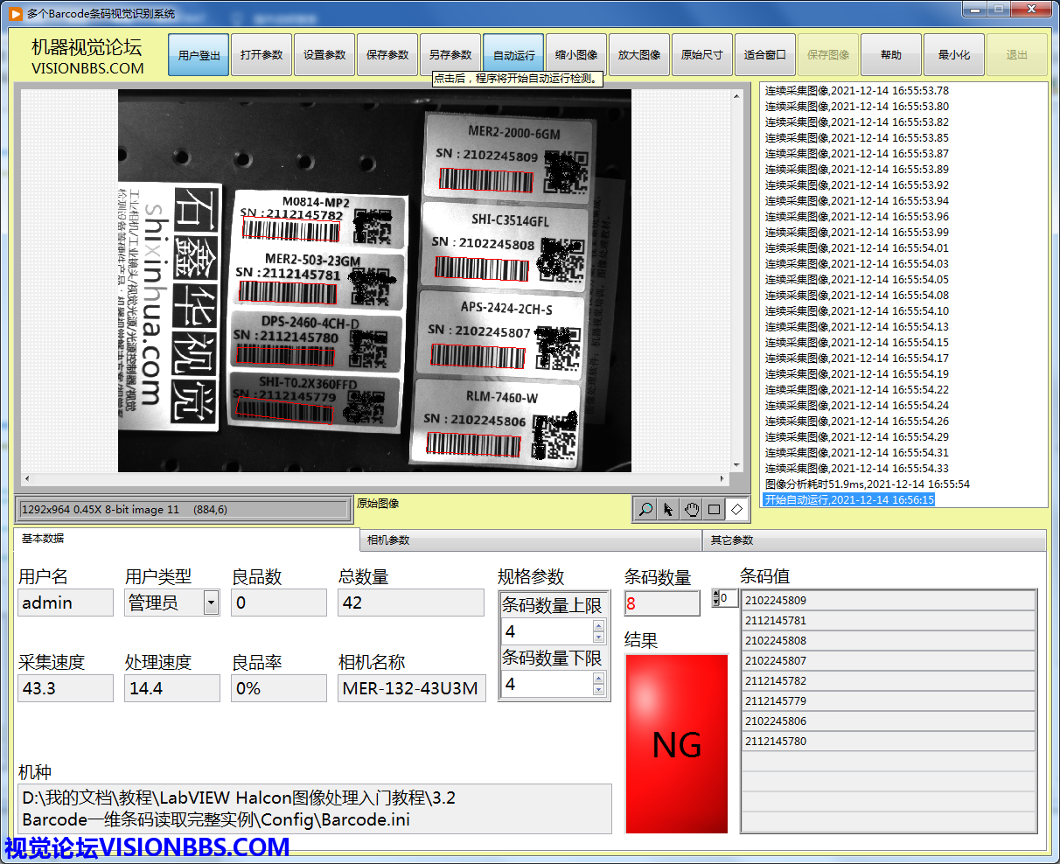Select the rotated rectangle diamond tool
Viewport: 1060px width, 864px height.
point(736,509)
